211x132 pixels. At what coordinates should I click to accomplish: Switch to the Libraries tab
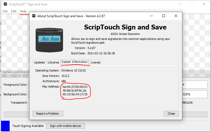click(x=53, y=62)
